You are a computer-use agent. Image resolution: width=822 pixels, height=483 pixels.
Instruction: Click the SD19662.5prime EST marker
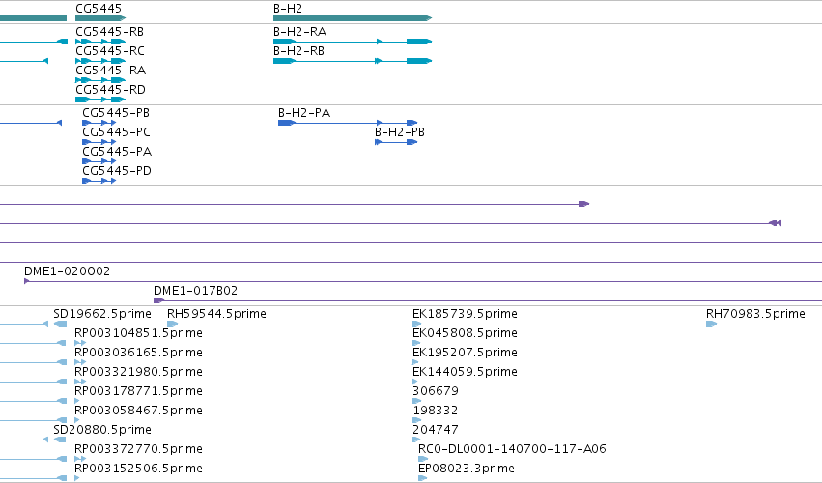(60, 324)
